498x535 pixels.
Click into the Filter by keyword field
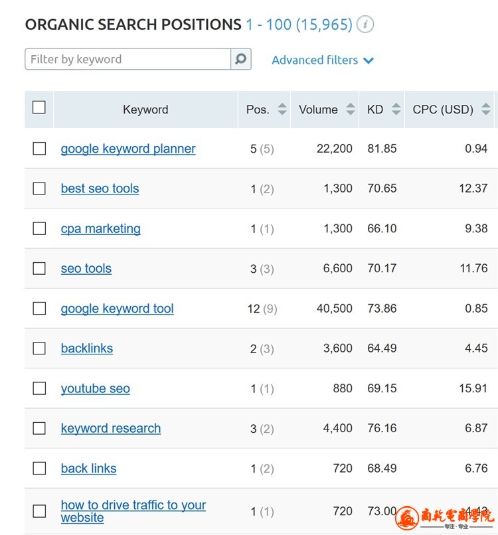(x=127, y=59)
